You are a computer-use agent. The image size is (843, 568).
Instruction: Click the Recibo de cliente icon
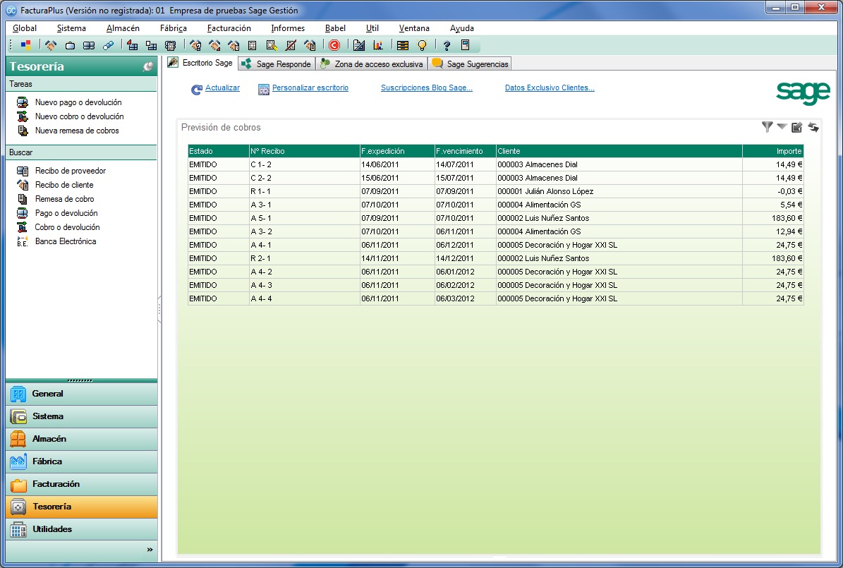pyautogui.click(x=23, y=185)
